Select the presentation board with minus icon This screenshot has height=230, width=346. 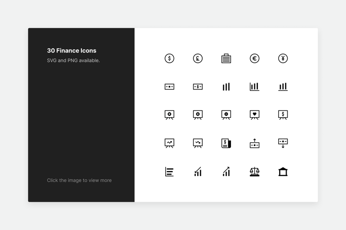click(226, 115)
